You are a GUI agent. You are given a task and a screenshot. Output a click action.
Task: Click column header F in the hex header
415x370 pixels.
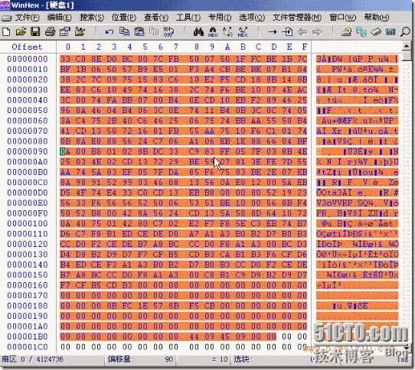point(305,47)
